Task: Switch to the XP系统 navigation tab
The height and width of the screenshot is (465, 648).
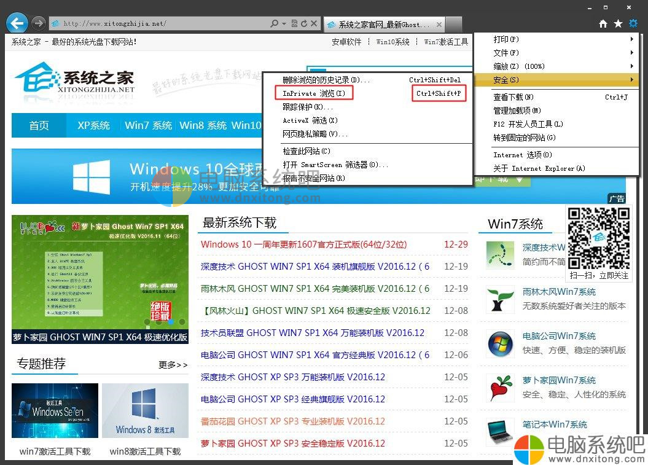Action: pos(93,125)
